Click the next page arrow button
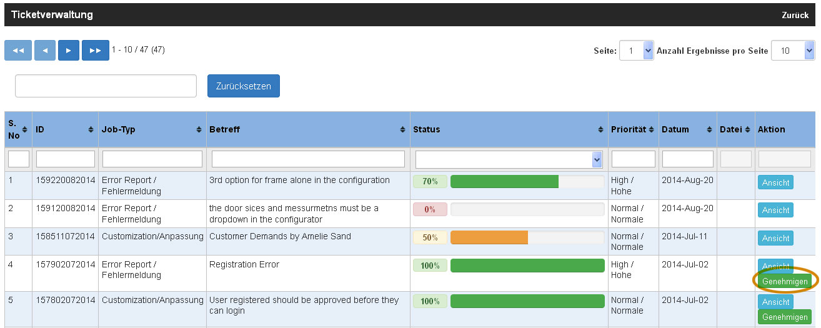The width and height of the screenshot is (821, 328). coord(69,51)
